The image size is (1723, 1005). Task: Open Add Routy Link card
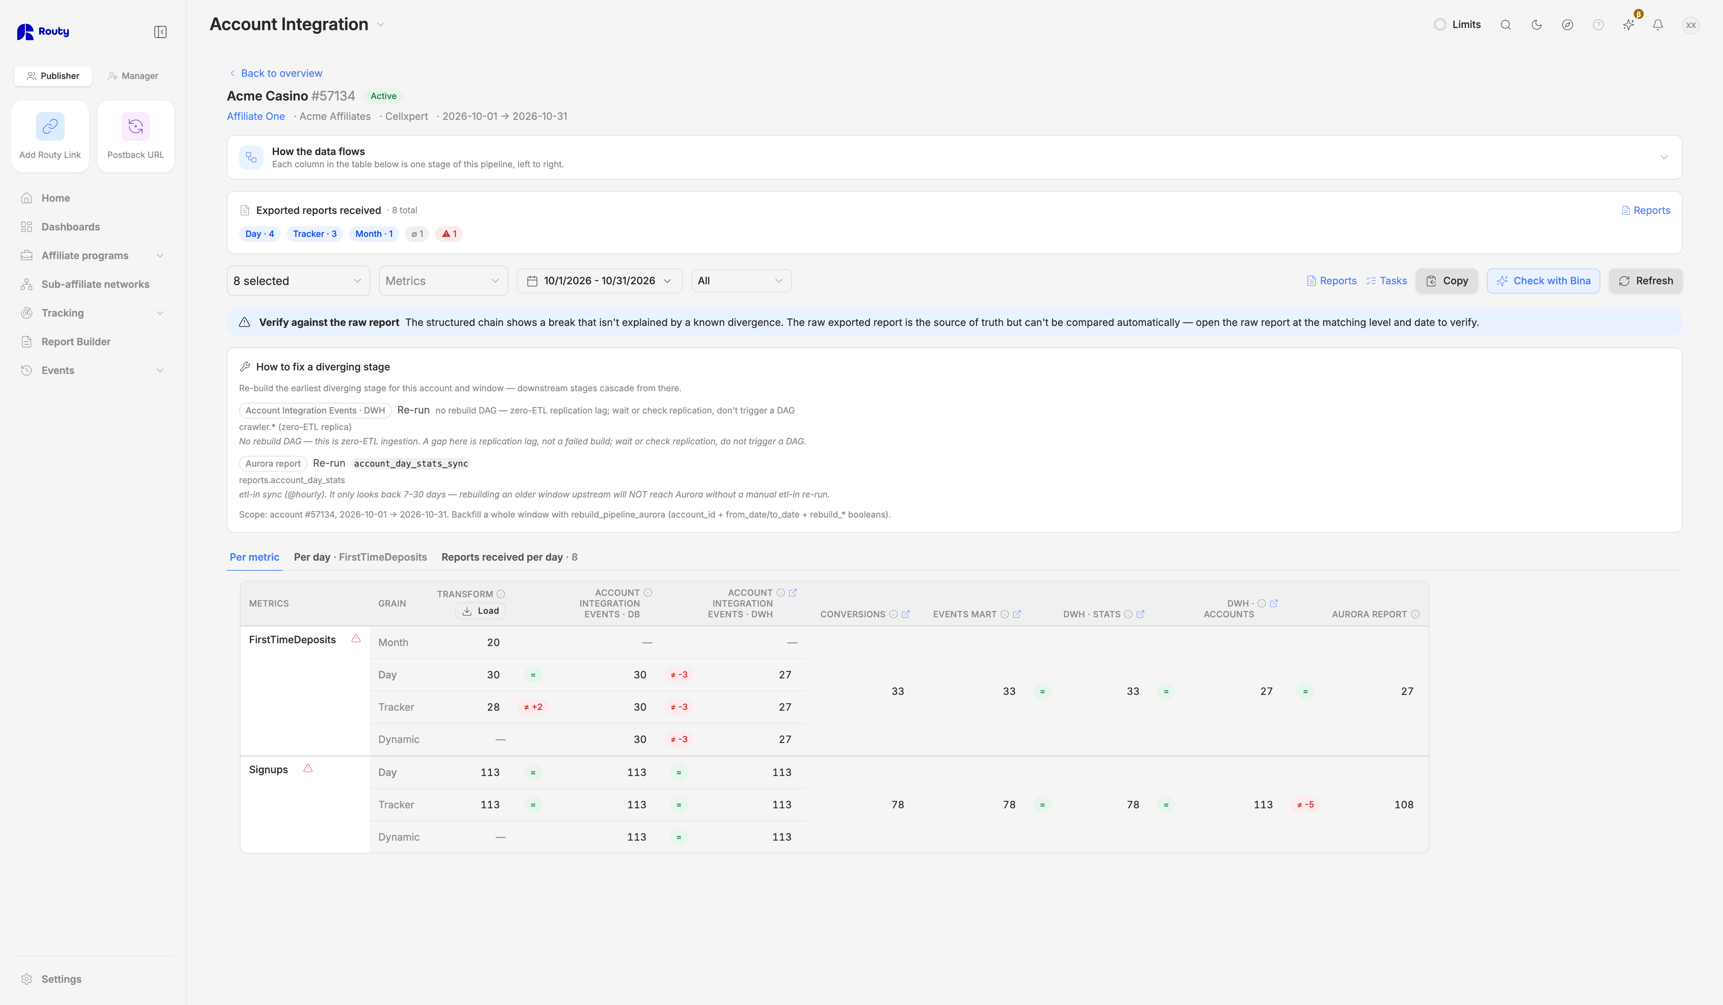coord(50,137)
